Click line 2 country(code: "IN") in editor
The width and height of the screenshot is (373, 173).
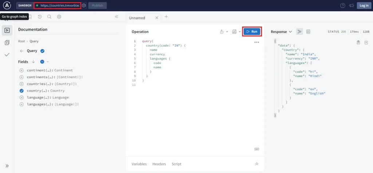166,45
